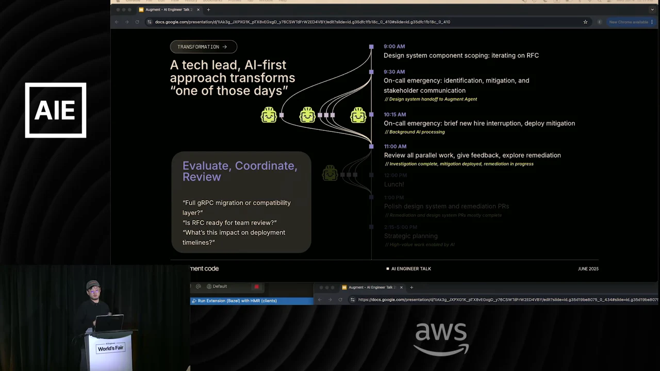This screenshot has height=371, width=660.
Task: Focus the lower Chrome address bar URL
Action: coord(508,299)
